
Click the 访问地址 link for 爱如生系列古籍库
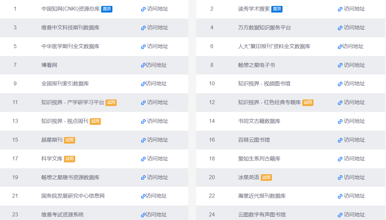(354, 158)
